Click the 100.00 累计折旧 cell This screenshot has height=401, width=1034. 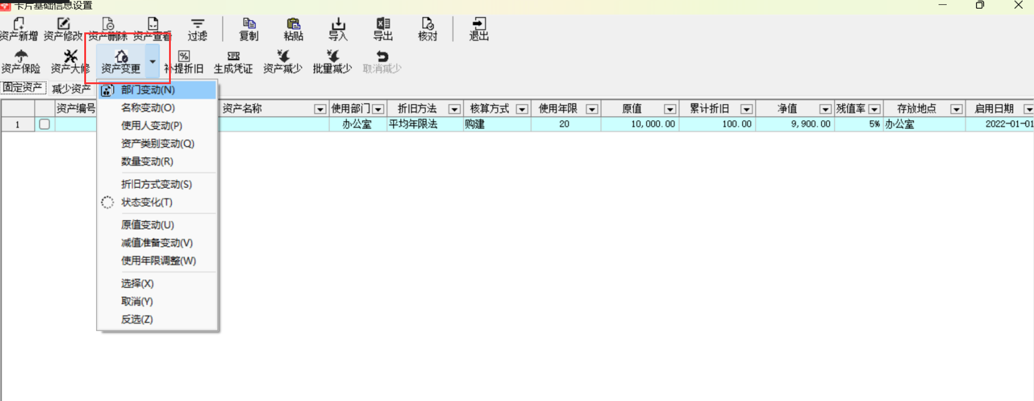tap(717, 124)
